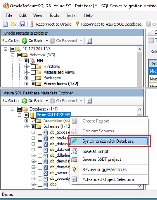
Task: Click the HR schema icon
Action: point(32,61)
